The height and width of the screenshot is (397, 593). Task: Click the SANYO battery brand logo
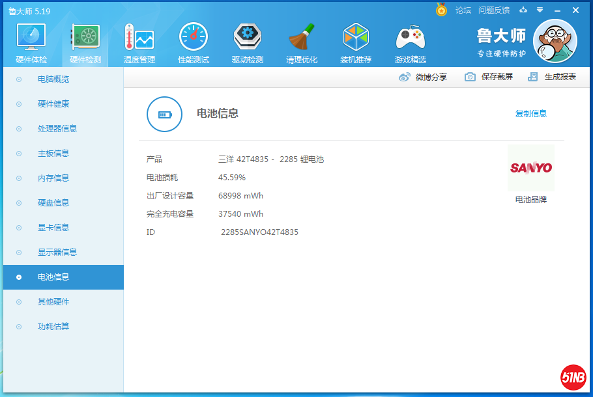(x=530, y=169)
